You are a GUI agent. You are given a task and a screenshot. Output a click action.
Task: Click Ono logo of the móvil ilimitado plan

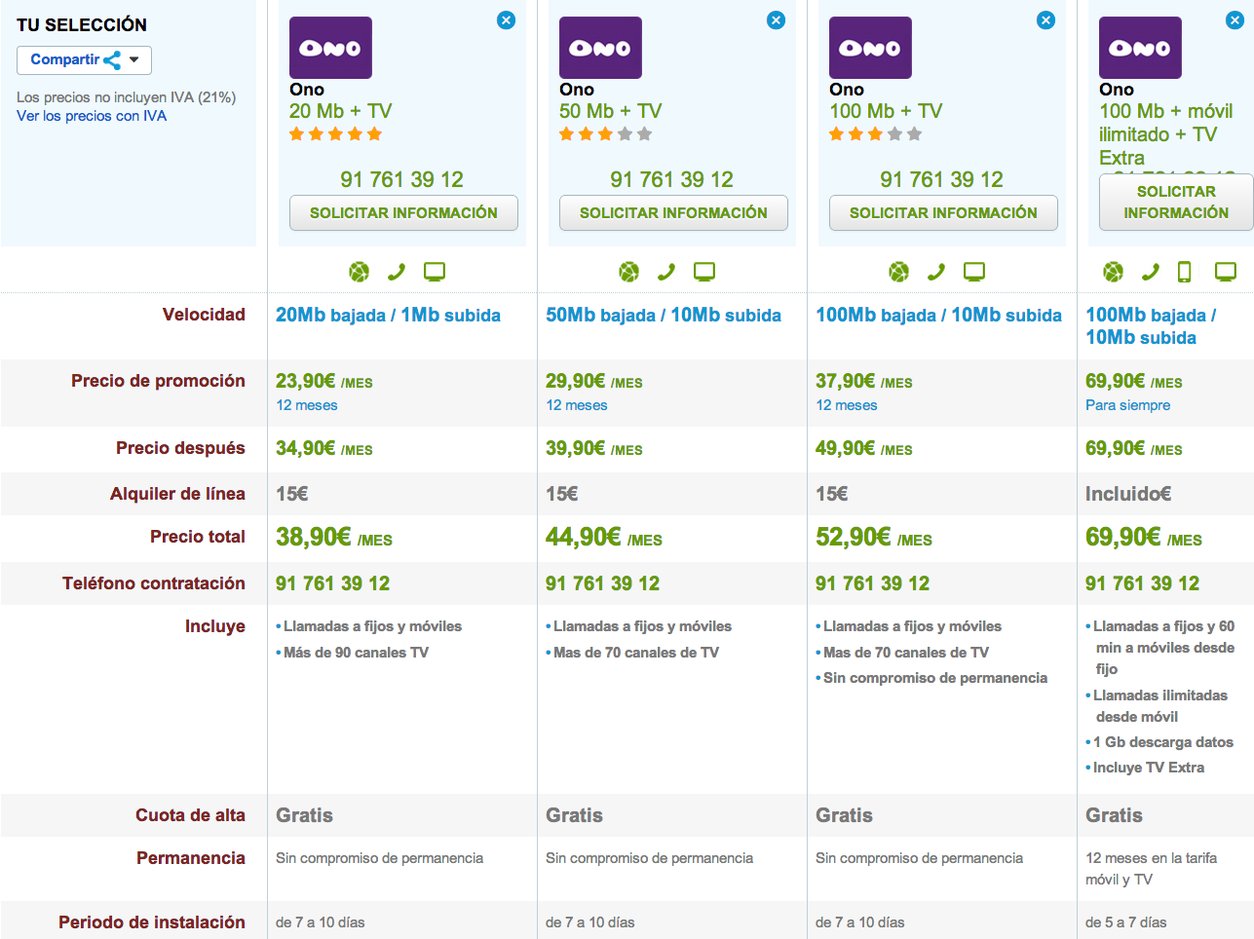tap(1140, 48)
